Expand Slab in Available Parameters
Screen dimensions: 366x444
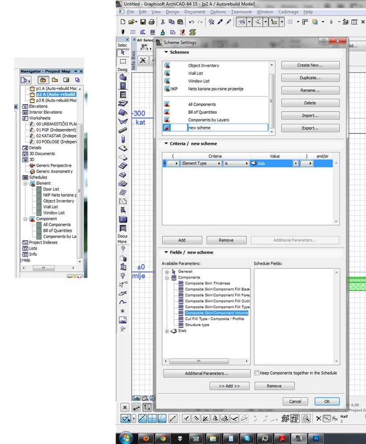(167, 331)
